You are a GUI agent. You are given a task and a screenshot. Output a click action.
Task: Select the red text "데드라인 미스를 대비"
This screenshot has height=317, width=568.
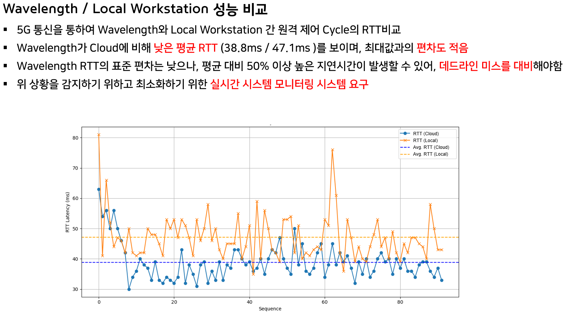pyautogui.click(x=486, y=66)
